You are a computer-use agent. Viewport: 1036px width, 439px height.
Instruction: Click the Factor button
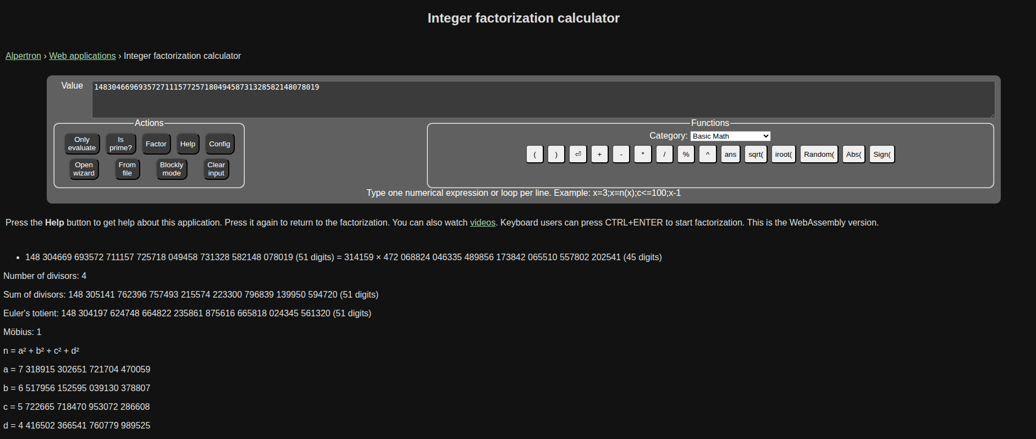point(156,144)
